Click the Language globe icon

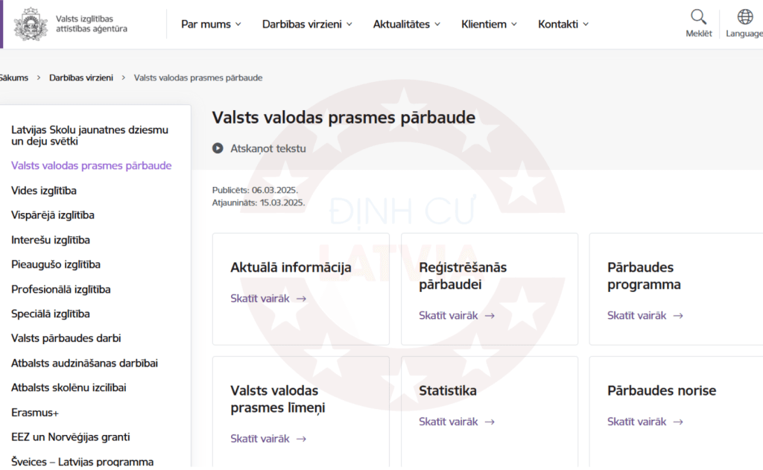pyautogui.click(x=744, y=17)
